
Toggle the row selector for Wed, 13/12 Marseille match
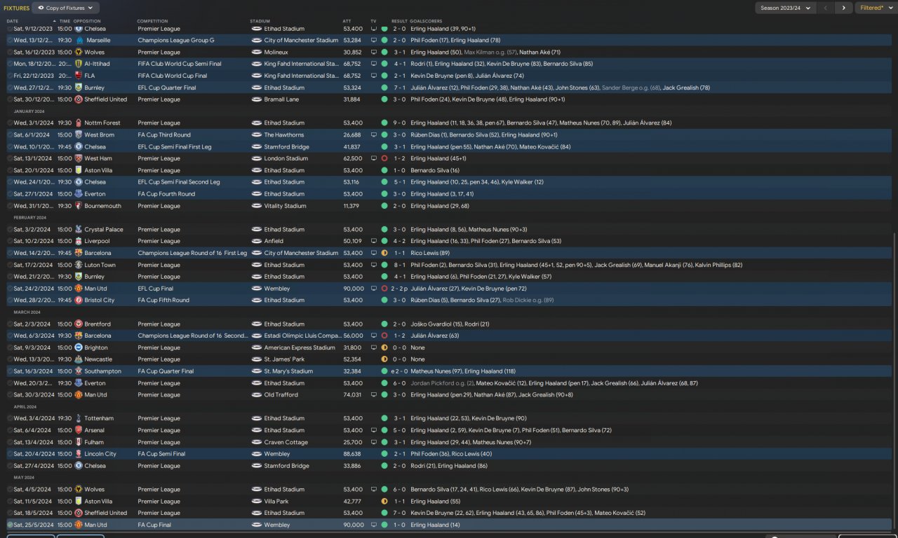click(x=10, y=41)
